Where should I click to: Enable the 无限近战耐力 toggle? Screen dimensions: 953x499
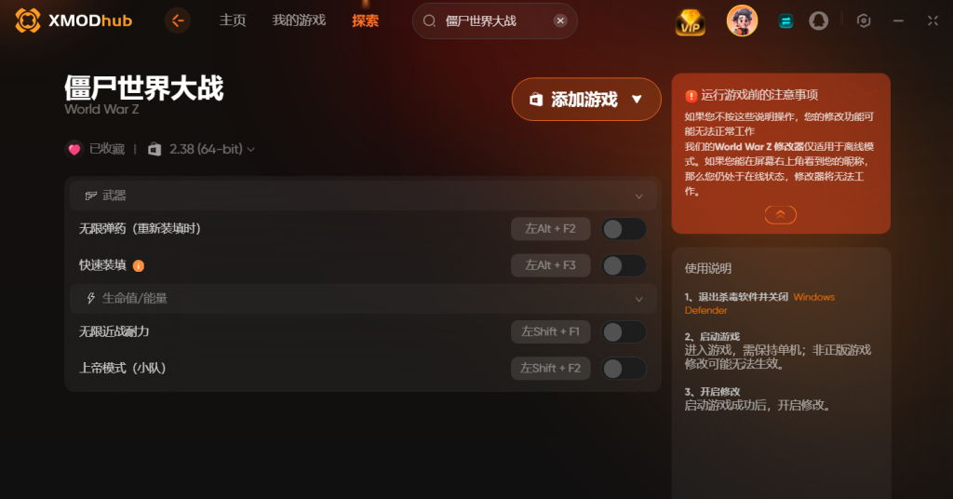(624, 331)
